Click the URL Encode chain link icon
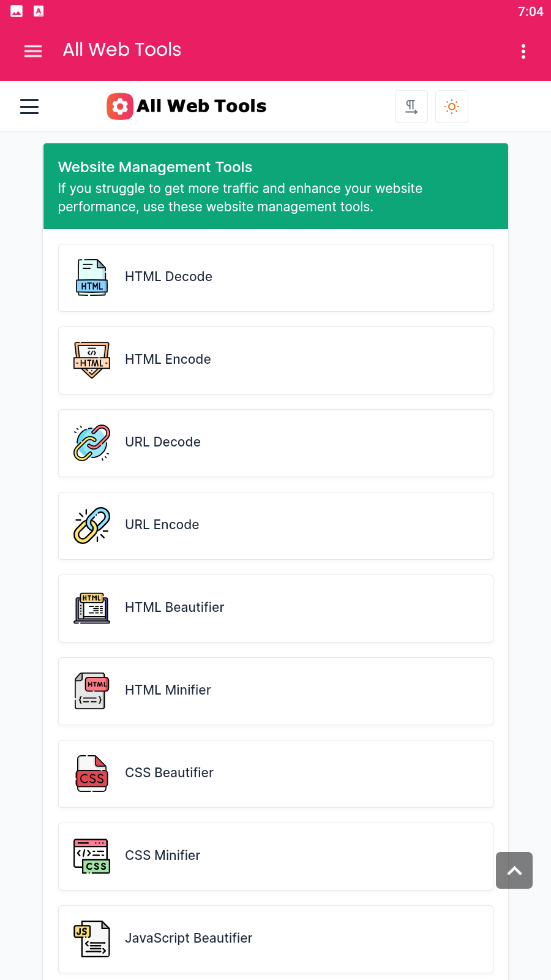 point(92,526)
